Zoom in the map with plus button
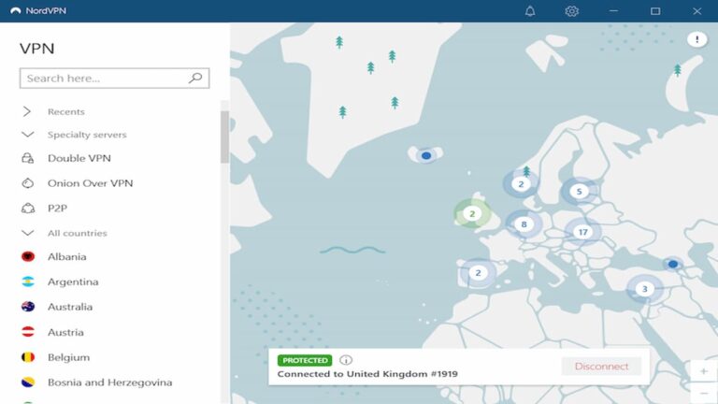The image size is (718, 404). (x=703, y=371)
